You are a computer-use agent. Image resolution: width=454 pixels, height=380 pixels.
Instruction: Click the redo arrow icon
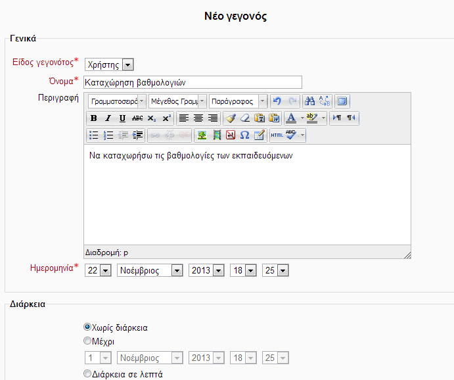point(293,101)
